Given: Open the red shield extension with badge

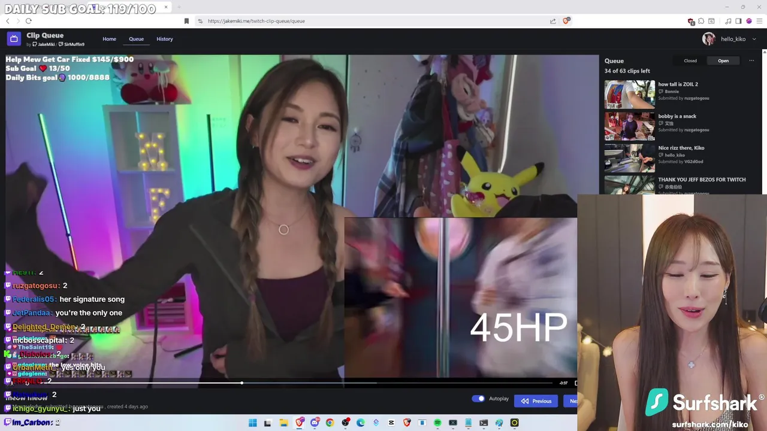Looking at the screenshot, I should coord(691,22).
